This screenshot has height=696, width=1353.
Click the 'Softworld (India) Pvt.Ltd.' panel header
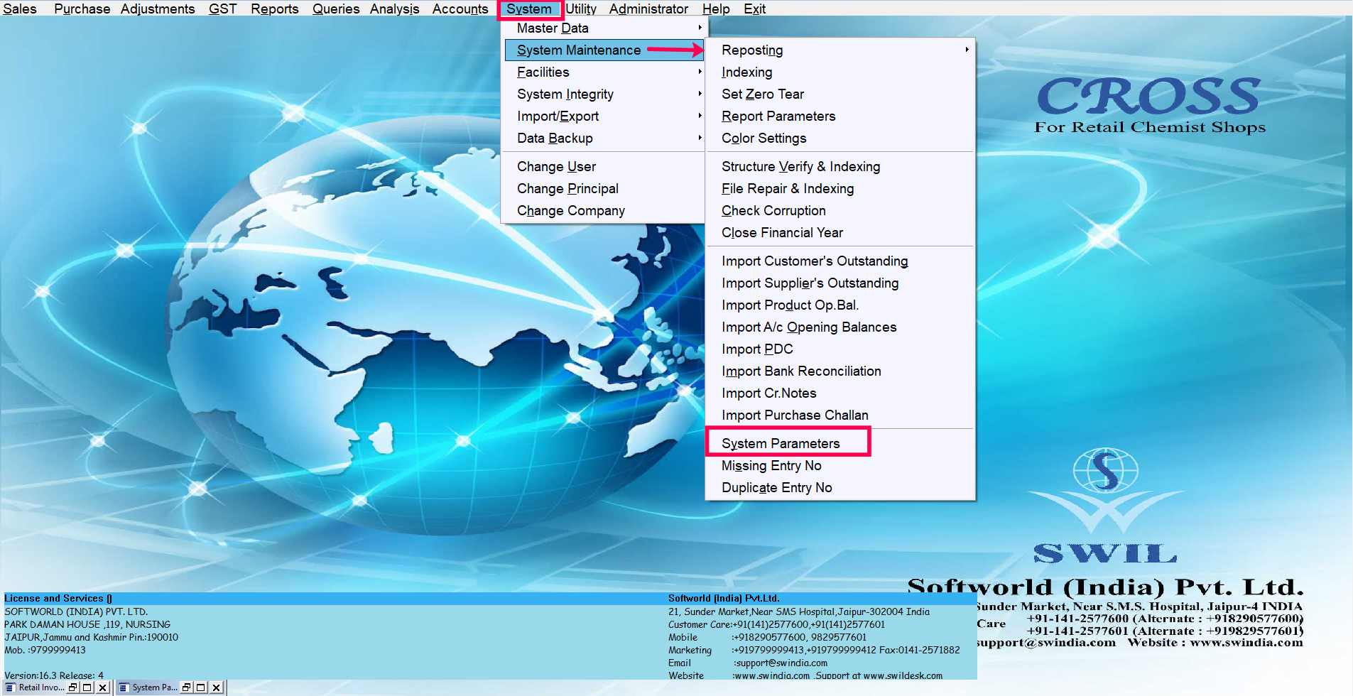724,598
